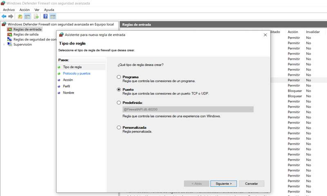The height and width of the screenshot is (196, 327).
Task: Click the forward arrow toolbar icon
Action: [x=11, y=17]
